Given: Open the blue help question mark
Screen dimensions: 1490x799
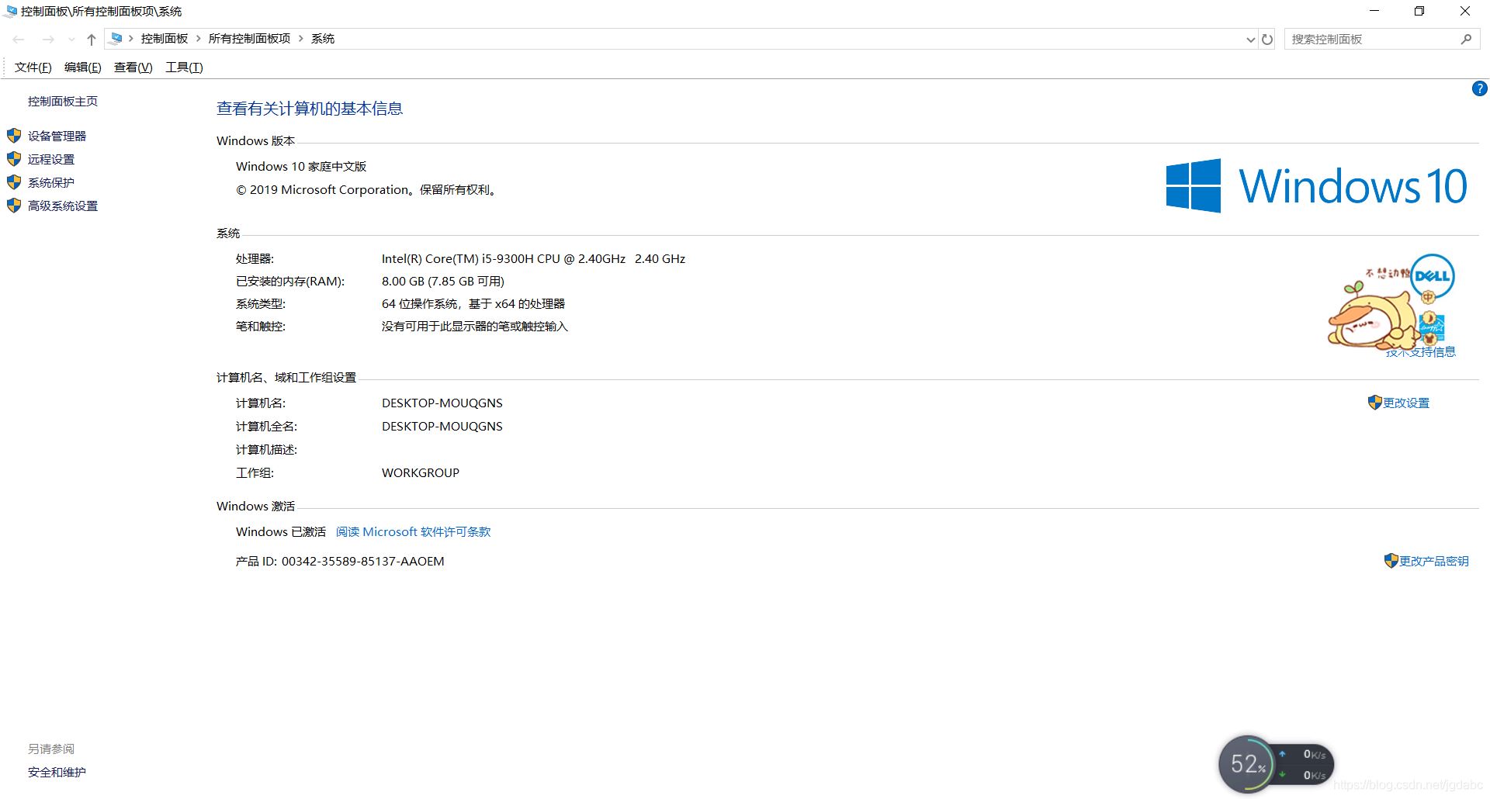Looking at the screenshot, I should [x=1479, y=88].
